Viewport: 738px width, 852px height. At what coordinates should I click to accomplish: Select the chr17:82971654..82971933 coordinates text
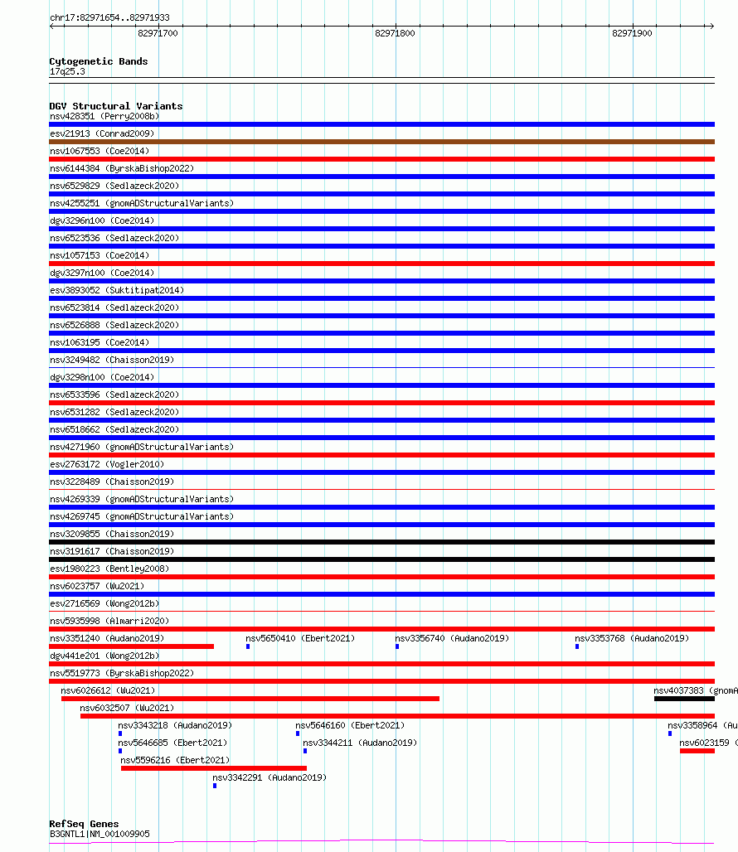tap(109, 17)
